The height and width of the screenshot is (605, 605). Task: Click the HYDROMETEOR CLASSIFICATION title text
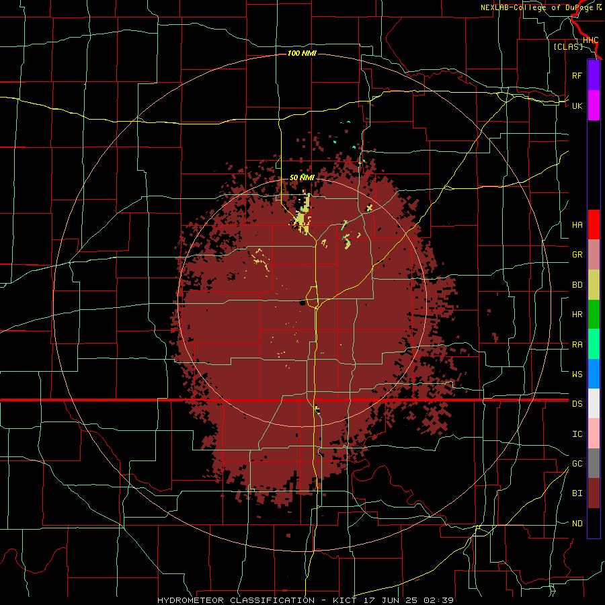pyautogui.click(x=236, y=600)
